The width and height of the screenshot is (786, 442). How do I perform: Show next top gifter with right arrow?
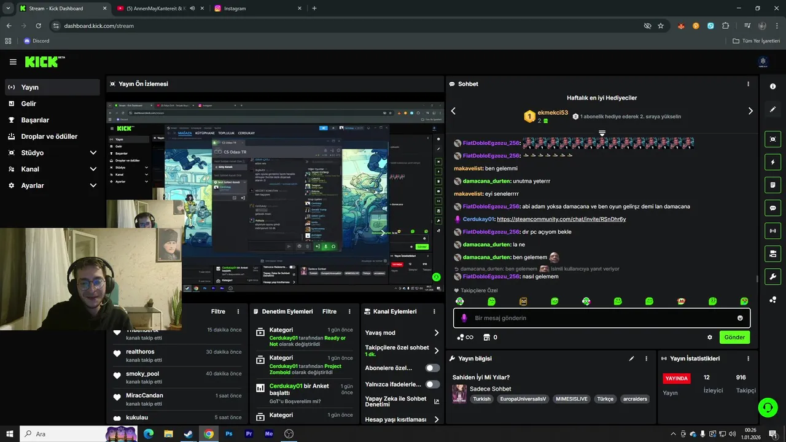750,111
